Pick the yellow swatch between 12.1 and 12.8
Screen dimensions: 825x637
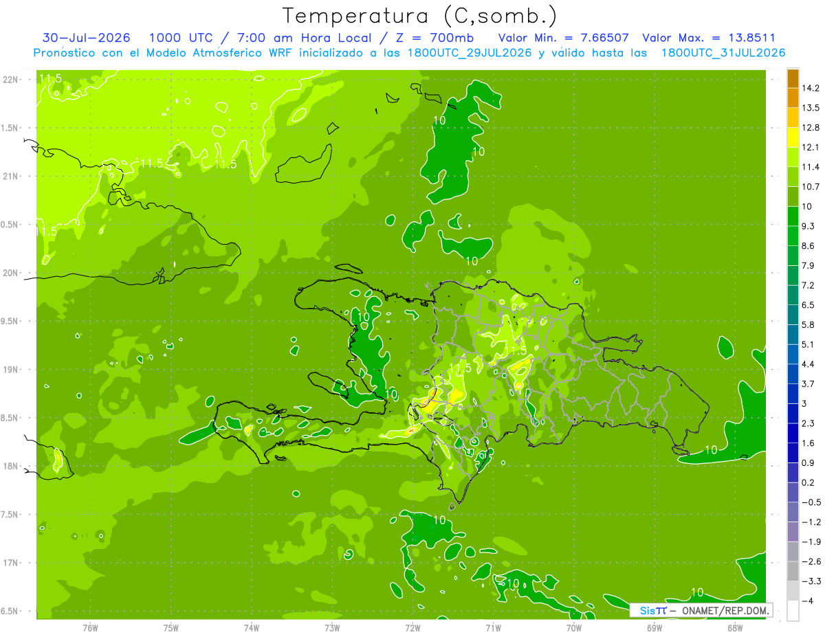pyautogui.click(x=793, y=137)
